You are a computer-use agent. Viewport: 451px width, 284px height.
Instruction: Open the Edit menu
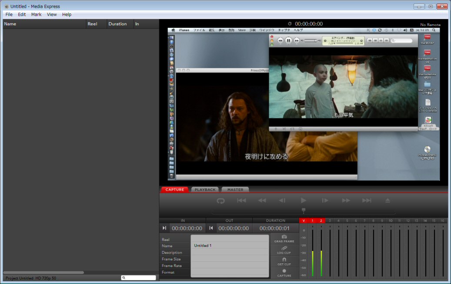coord(22,14)
